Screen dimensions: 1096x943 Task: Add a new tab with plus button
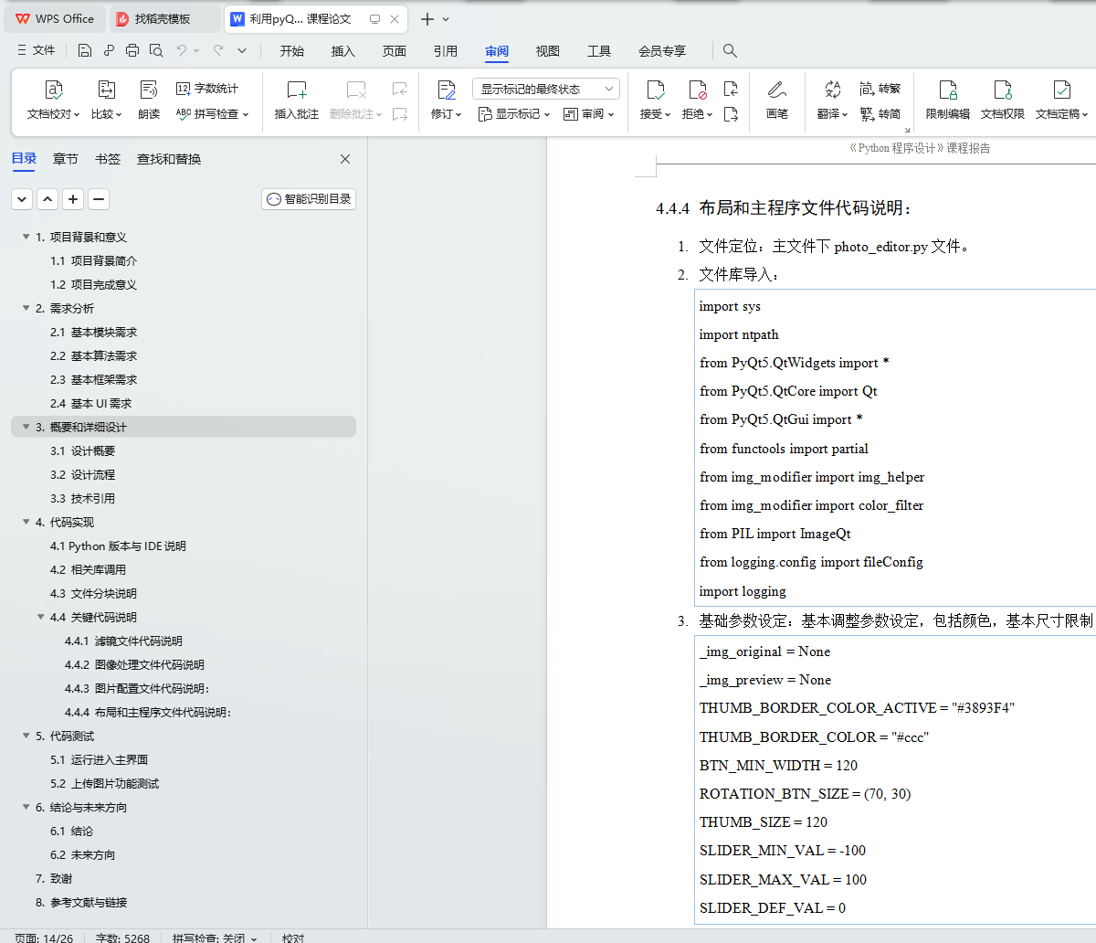point(427,19)
